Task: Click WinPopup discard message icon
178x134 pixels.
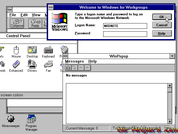Action: (x=75, y=68)
